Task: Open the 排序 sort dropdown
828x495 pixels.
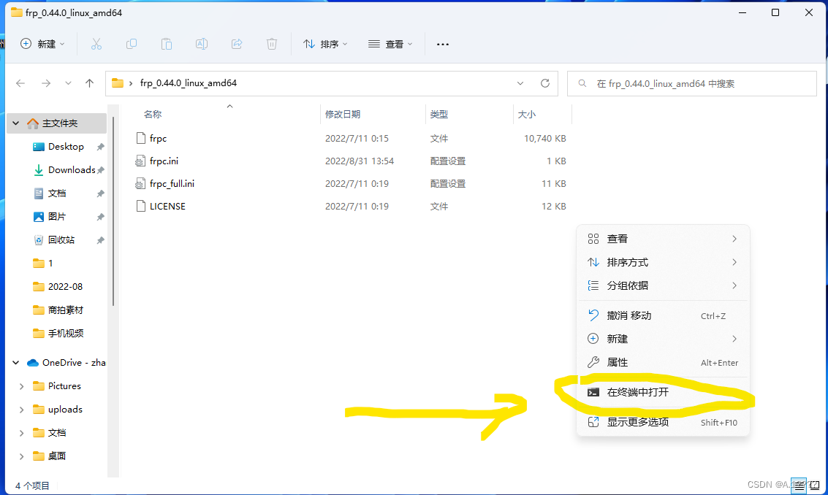Action: [x=325, y=45]
